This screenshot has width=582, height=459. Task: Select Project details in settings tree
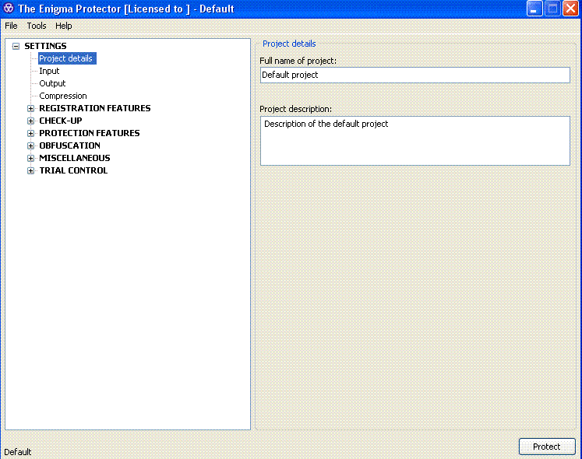[67, 58]
